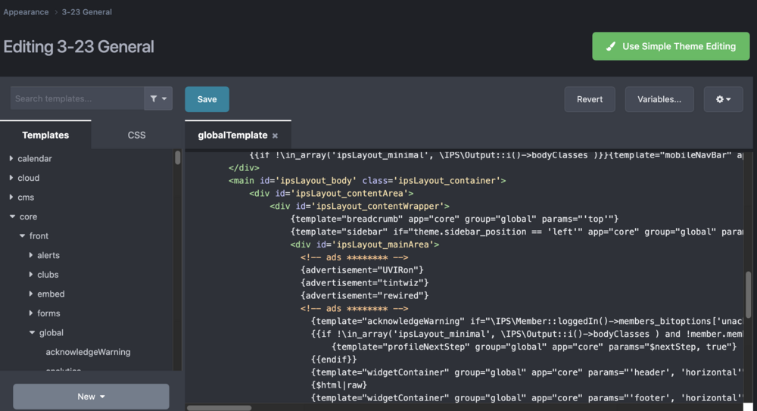Switch to the CSS tab
Viewport: 757px width, 411px height.
click(x=136, y=135)
